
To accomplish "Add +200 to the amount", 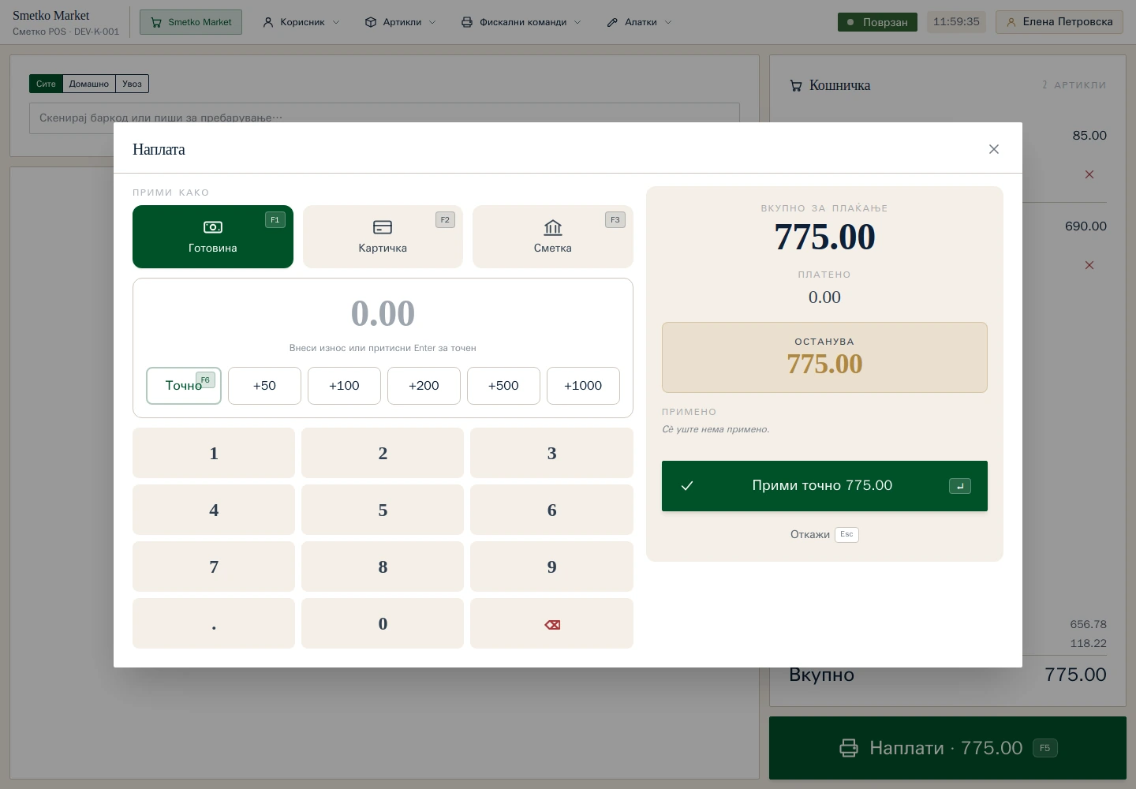I will [424, 386].
